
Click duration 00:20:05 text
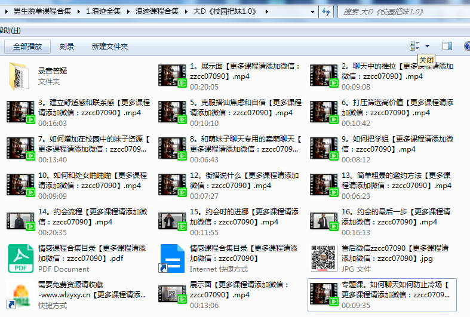(x=204, y=87)
